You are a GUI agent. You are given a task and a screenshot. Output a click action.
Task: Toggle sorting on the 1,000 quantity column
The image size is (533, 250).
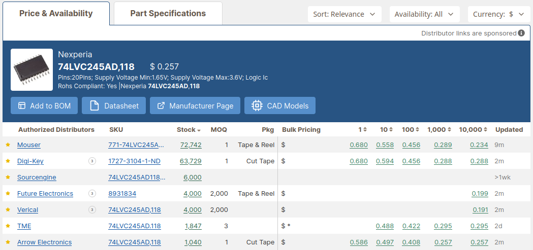coord(440,130)
